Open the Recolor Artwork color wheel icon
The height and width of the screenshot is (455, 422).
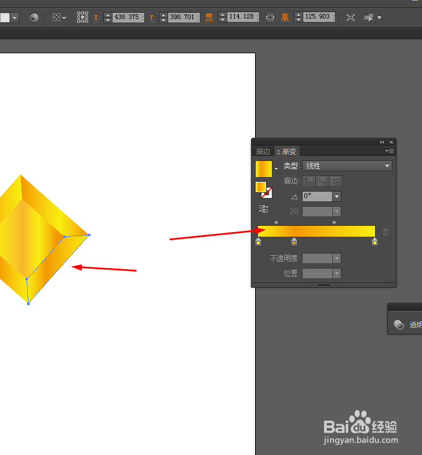(x=34, y=17)
